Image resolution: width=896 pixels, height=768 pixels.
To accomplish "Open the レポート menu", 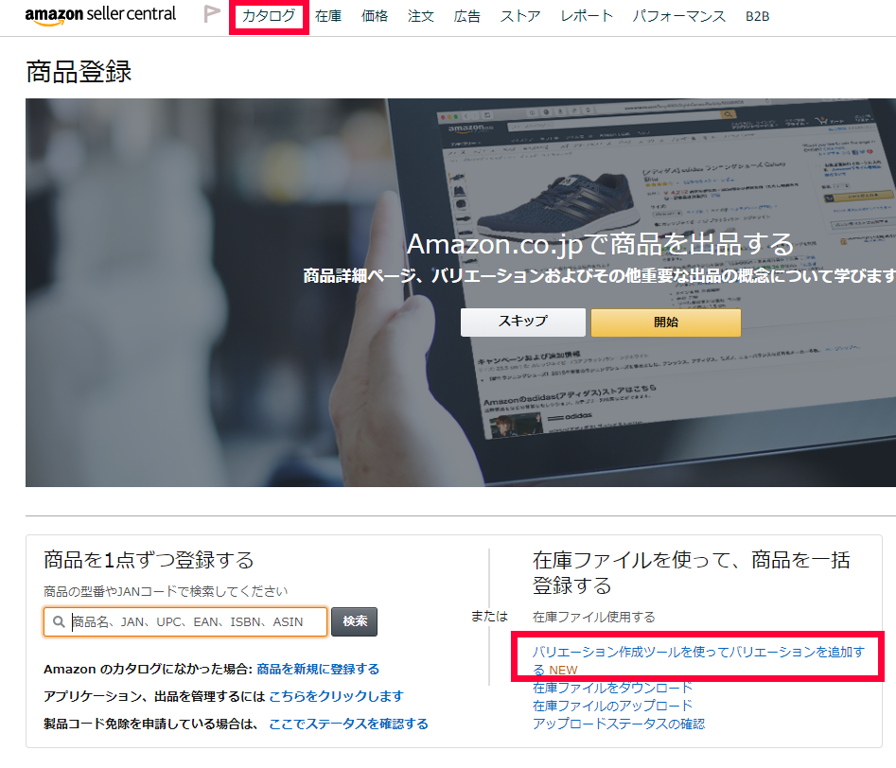I will tap(587, 16).
